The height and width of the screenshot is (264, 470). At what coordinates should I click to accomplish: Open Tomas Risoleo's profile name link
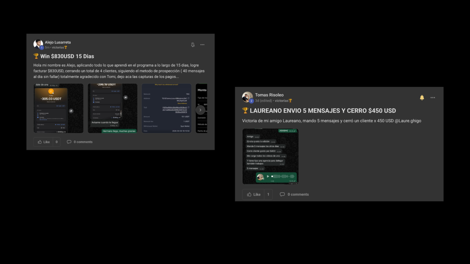coord(269,95)
